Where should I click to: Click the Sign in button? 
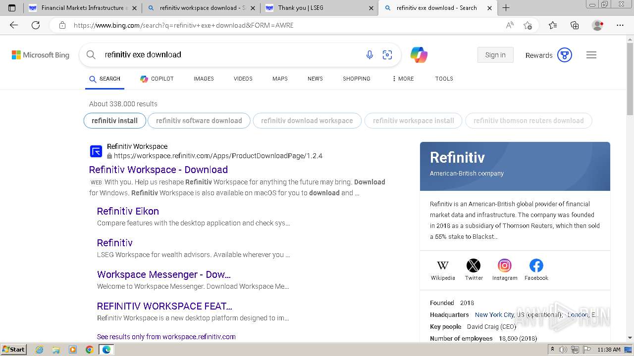point(495,55)
